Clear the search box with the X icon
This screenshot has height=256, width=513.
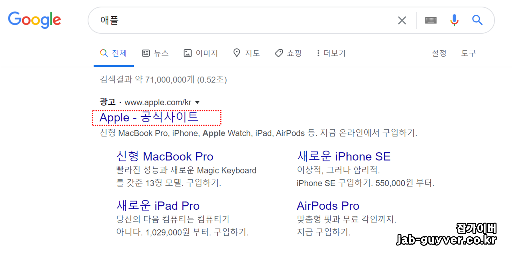[402, 20]
